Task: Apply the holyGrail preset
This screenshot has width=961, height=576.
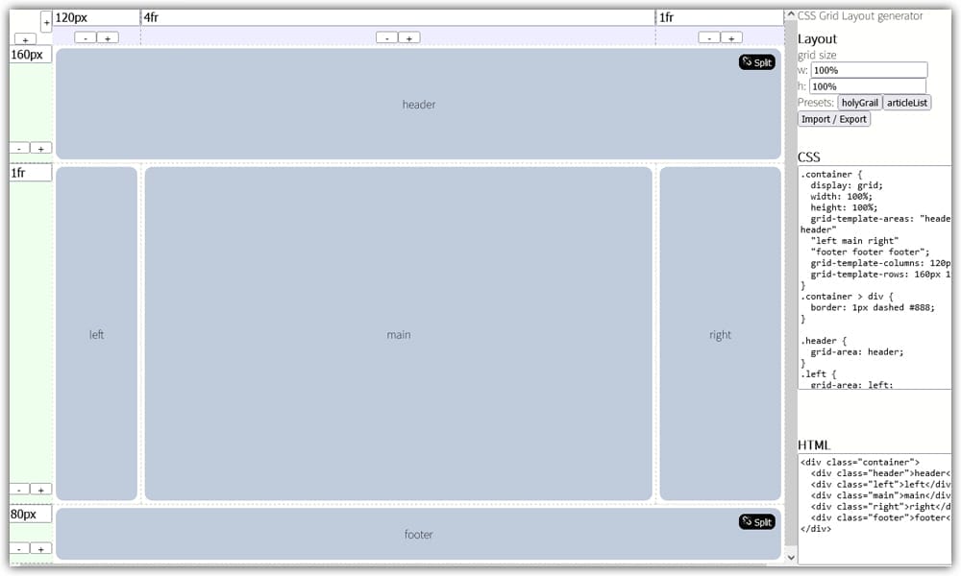Action: pos(859,102)
